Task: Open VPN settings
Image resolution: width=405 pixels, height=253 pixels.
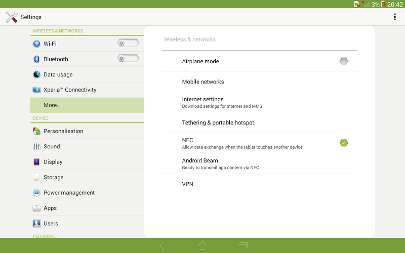Action: click(259, 184)
